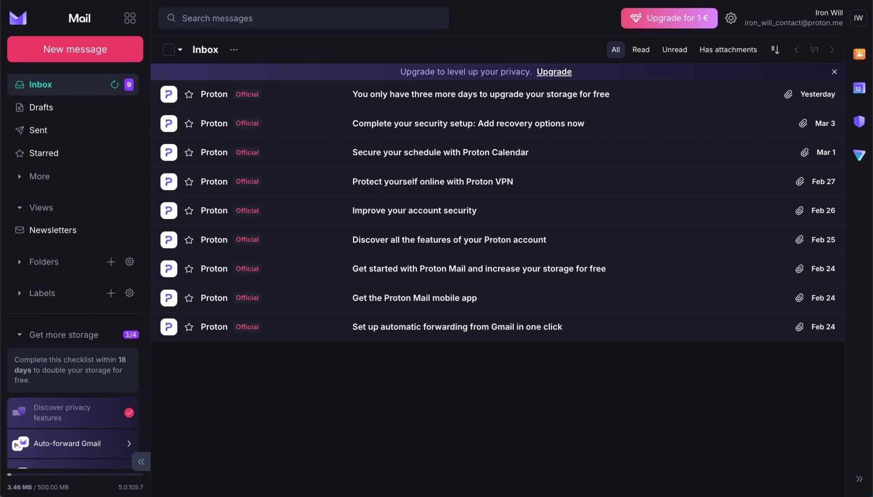Filter messages by Unread
The image size is (873, 497).
coord(674,50)
